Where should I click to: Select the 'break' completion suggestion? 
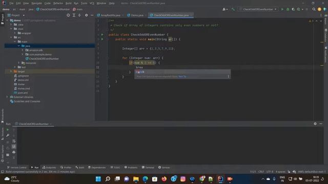182,72
